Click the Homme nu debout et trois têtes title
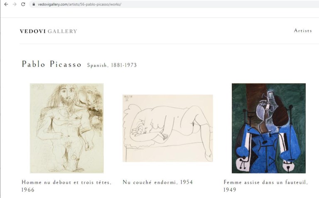Screen dimensions: 319x198 (x=66, y=182)
